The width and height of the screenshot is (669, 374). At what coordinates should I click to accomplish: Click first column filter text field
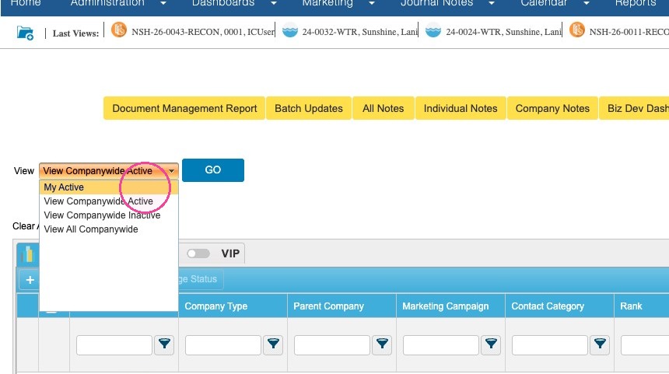point(114,345)
